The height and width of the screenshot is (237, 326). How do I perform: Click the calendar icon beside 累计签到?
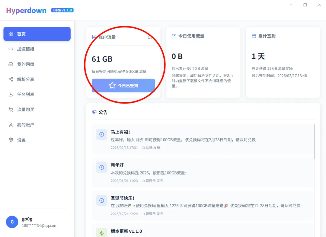pyautogui.click(x=254, y=36)
